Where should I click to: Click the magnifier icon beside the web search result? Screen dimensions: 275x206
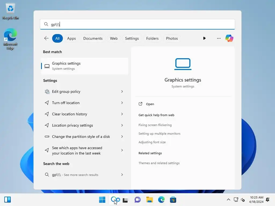point(47,175)
